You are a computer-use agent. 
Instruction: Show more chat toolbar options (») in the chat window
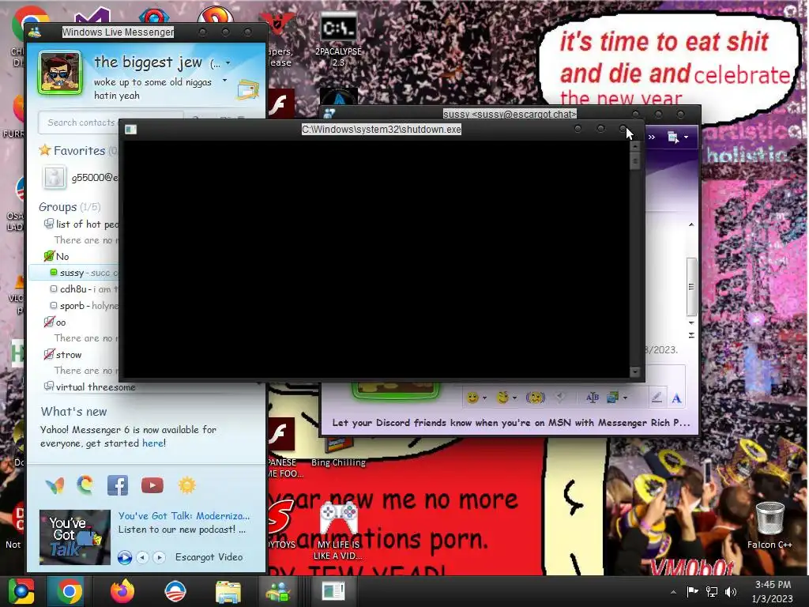click(x=652, y=138)
